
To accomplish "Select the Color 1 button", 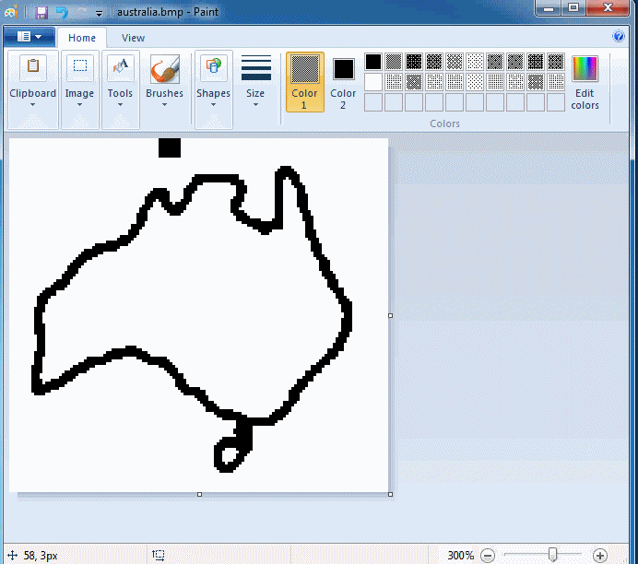I will click(x=305, y=82).
